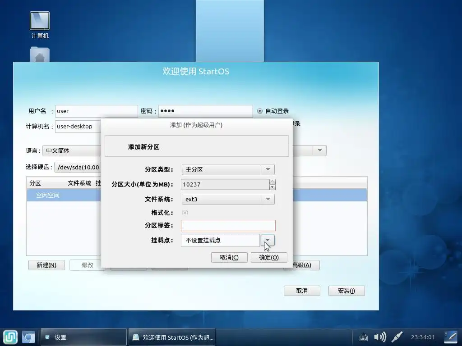The height and width of the screenshot is (346, 462).
Task: Click the 密码 password field
Action: 206,111
